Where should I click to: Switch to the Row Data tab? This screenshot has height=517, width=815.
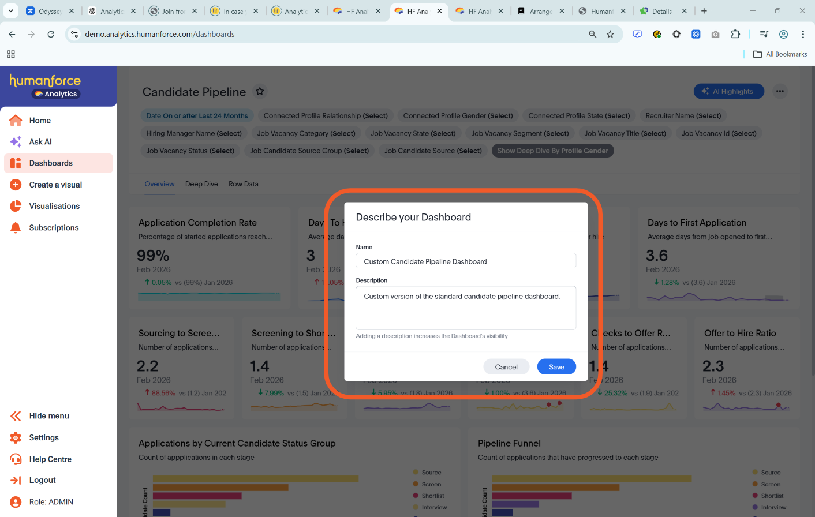point(243,184)
